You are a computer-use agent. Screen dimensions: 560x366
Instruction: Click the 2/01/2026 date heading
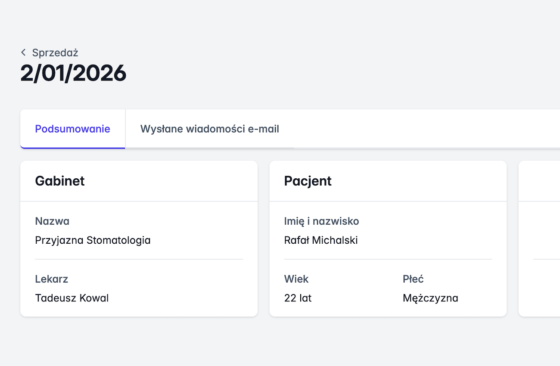pos(73,73)
